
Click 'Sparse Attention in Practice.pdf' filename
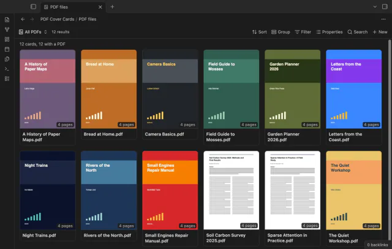[287, 238]
